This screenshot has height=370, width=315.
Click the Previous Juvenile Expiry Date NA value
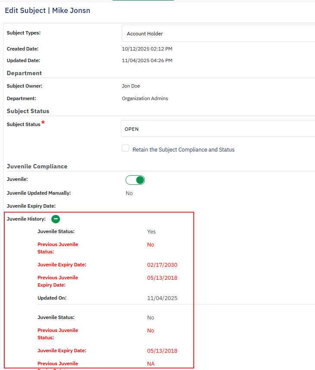[151, 364]
